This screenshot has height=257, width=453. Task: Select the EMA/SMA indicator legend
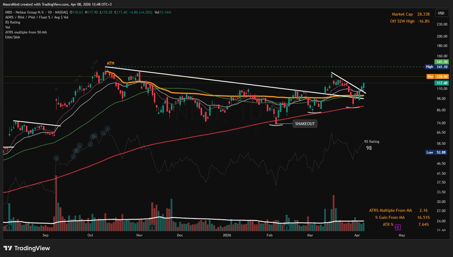(12, 37)
